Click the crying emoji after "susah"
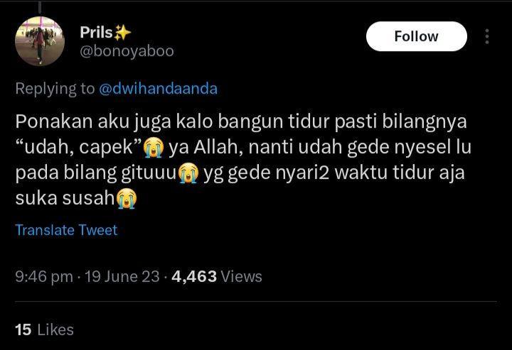The height and width of the screenshot is (350, 512). 127,199
